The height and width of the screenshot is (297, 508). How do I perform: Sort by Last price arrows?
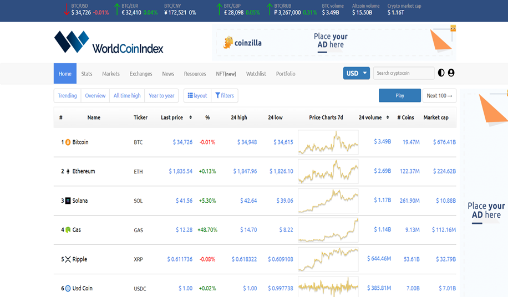191,117
